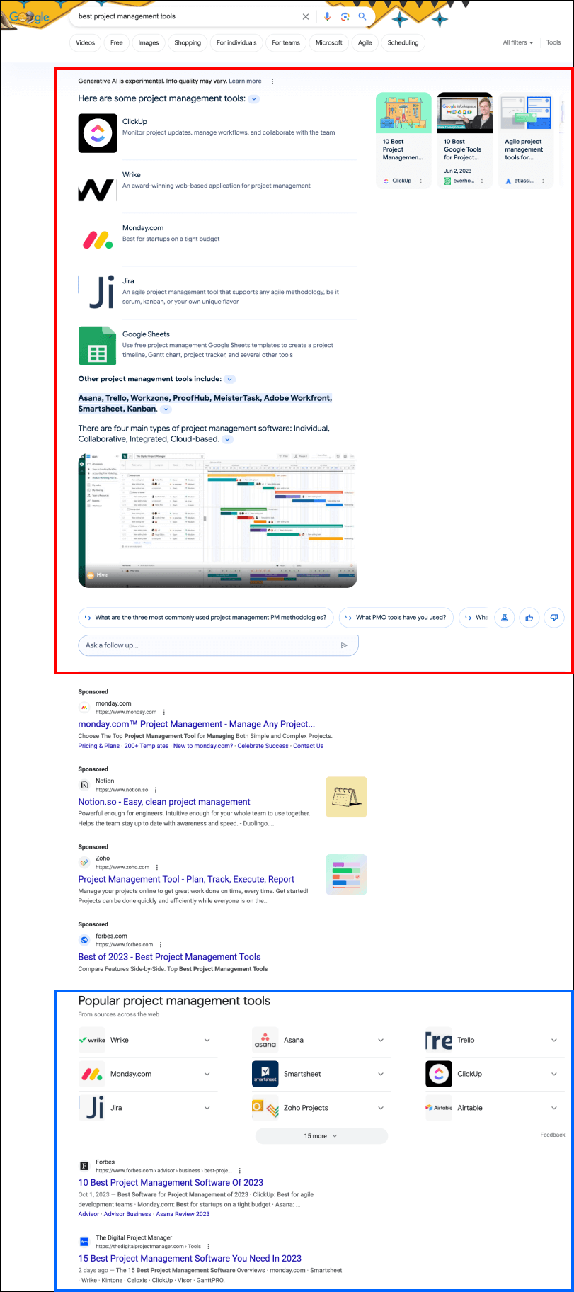Send the follow-up question with the arrow icon
The width and height of the screenshot is (574, 1292).
pyautogui.click(x=345, y=645)
